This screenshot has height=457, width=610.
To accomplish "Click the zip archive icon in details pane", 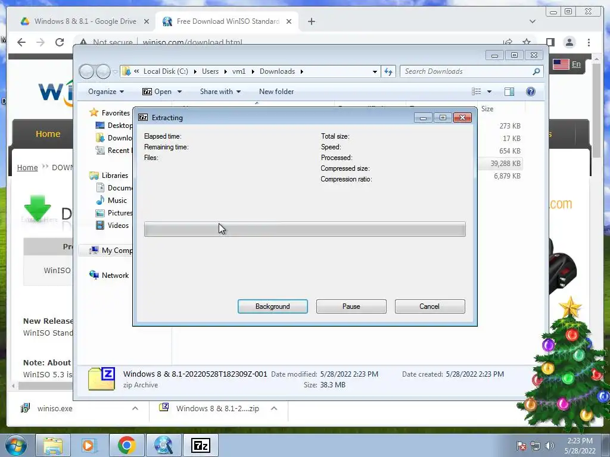I will [101, 378].
